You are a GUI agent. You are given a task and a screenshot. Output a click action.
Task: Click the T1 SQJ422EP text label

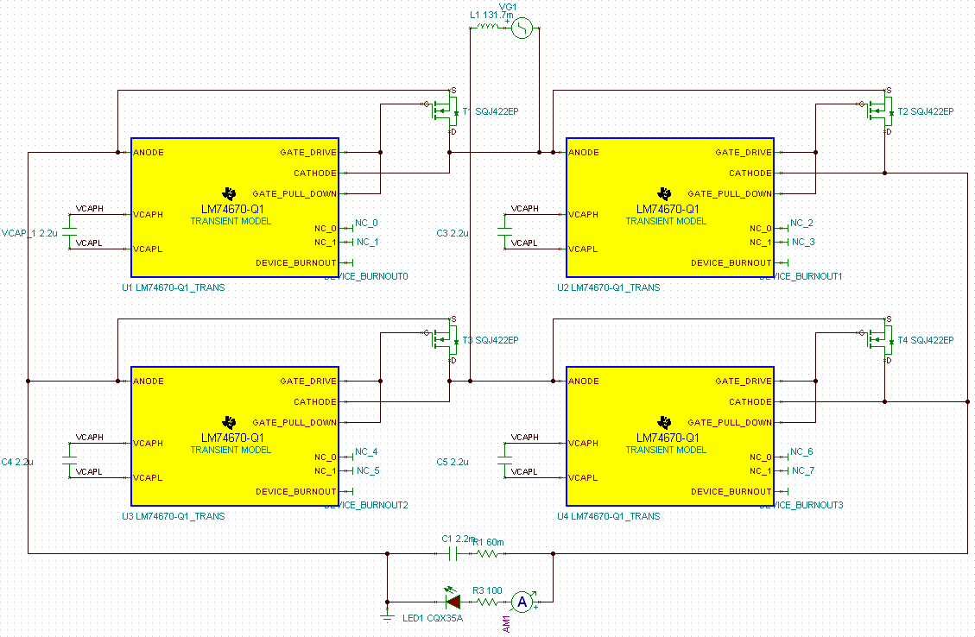click(491, 112)
